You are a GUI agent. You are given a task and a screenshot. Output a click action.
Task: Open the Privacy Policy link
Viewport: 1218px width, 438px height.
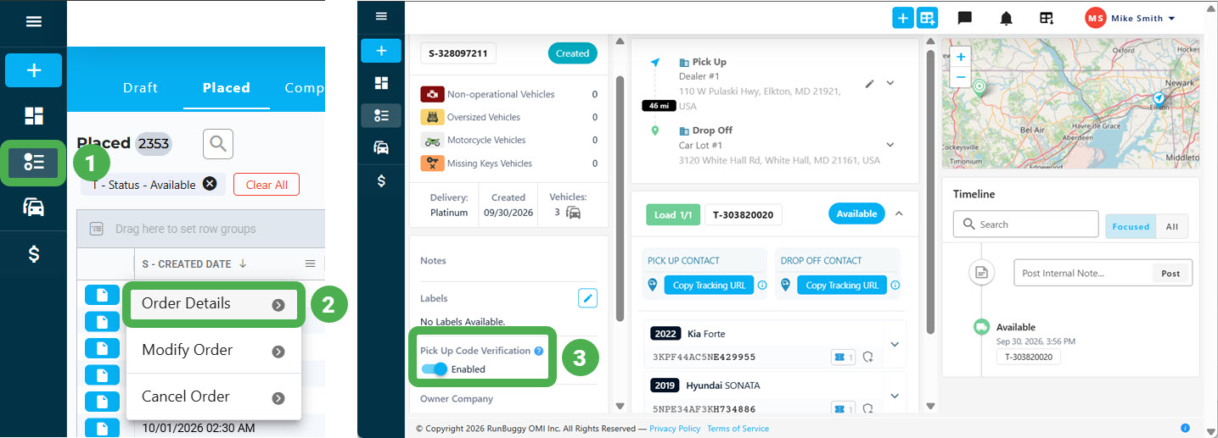pos(675,429)
